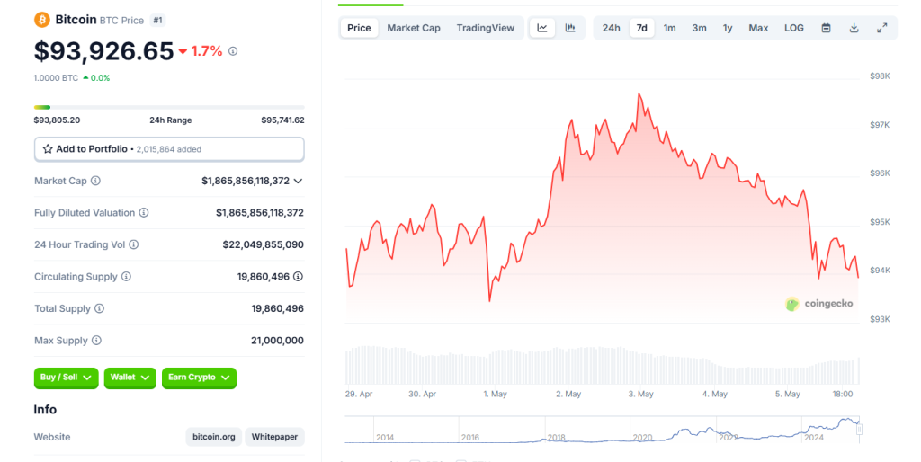Set chart range to 1m
Viewport: 921px width, 462px height.
pos(669,28)
